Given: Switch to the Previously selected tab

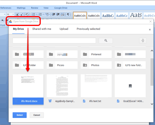Looking at the screenshot, I should (88, 29).
